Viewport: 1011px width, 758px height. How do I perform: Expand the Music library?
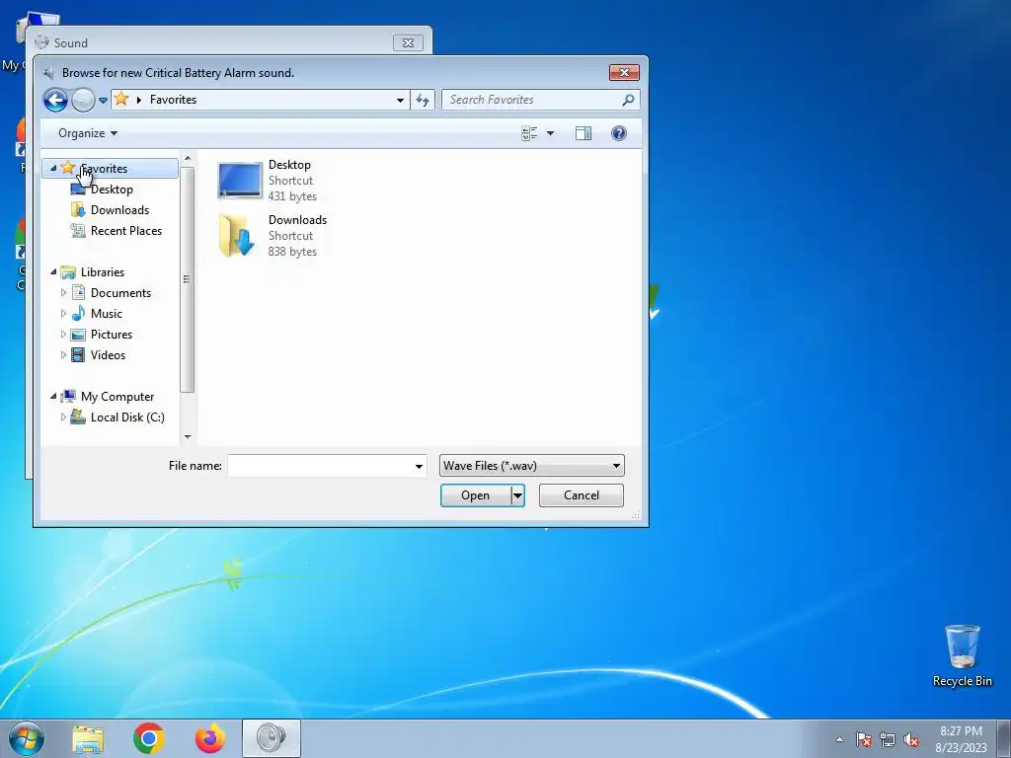point(63,314)
